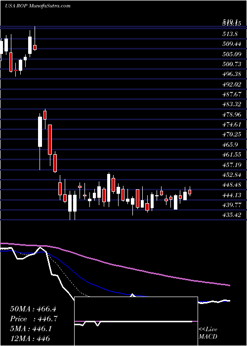Click the 465.9 price axis label
The width and height of the screenshot is (247, 346).
(x=230, y=145)
